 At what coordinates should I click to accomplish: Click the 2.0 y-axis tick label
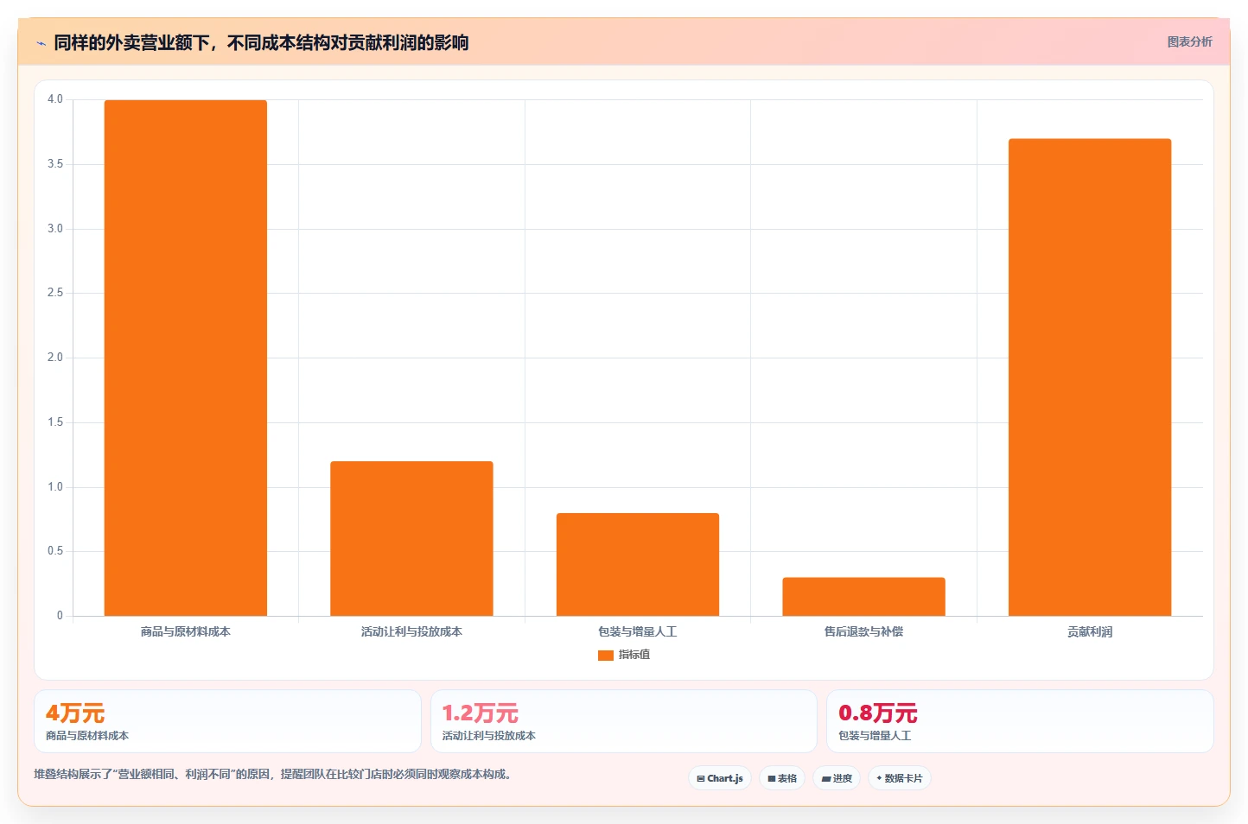point(55,358)
